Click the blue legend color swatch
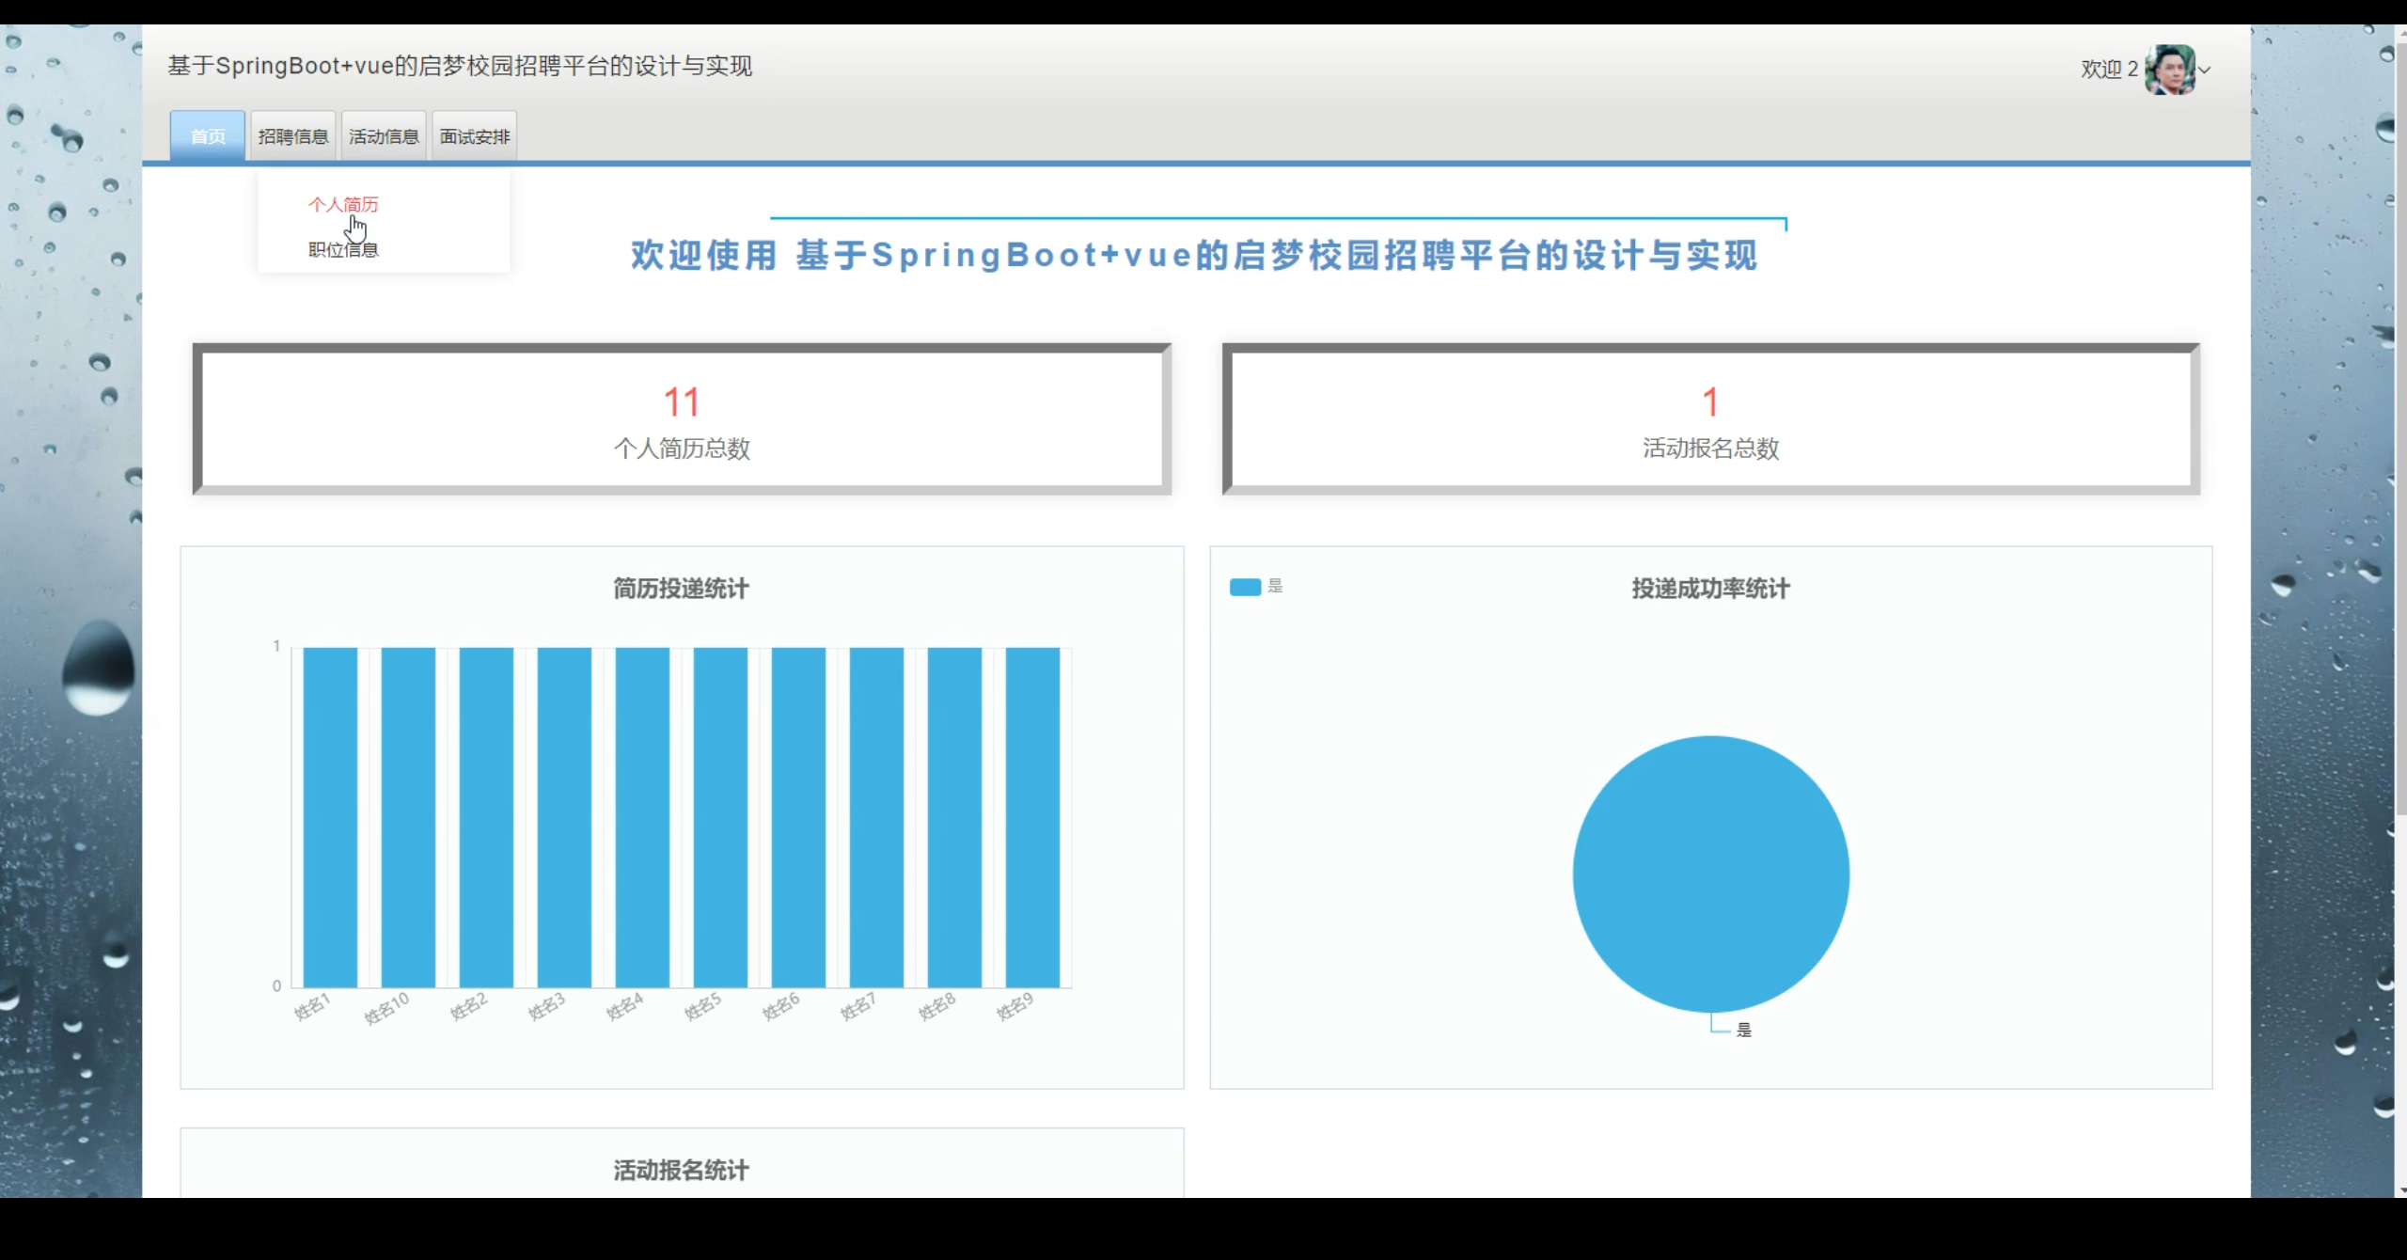The width and height of the screenshot is (2407, 1260). point(1245,587)
